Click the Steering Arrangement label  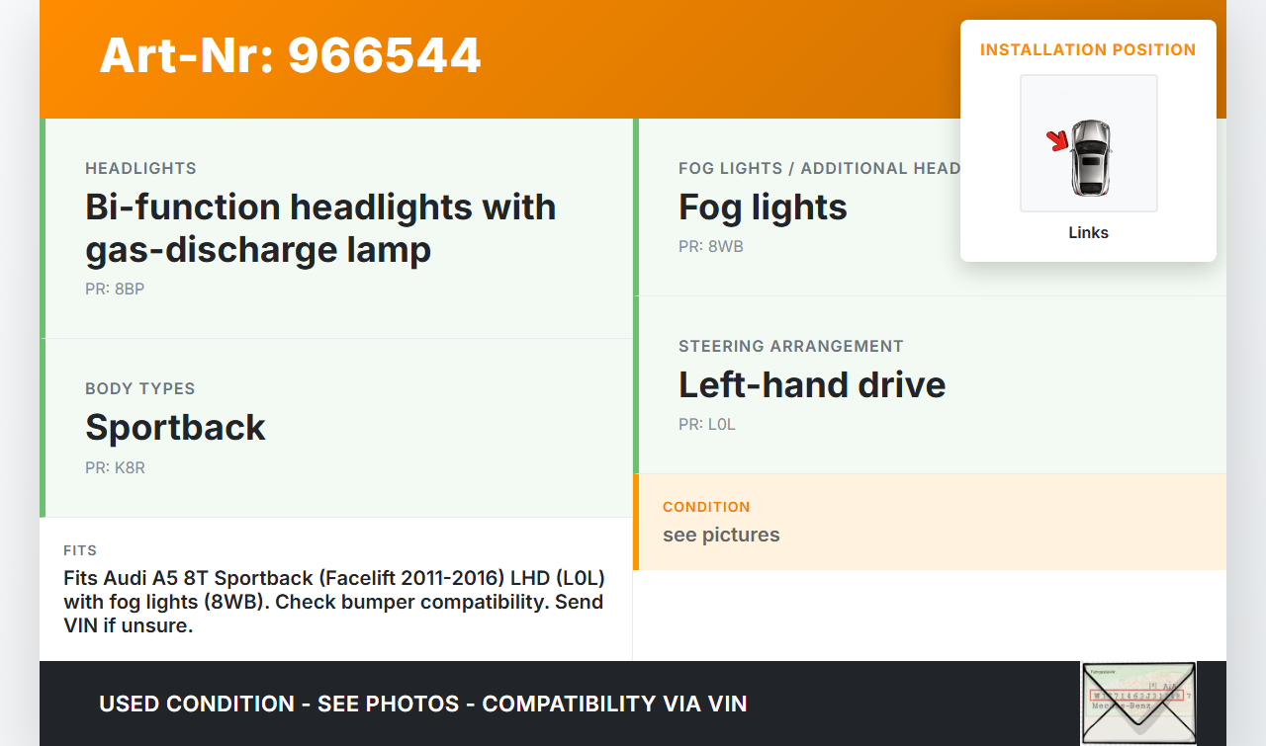click(790, 346)
